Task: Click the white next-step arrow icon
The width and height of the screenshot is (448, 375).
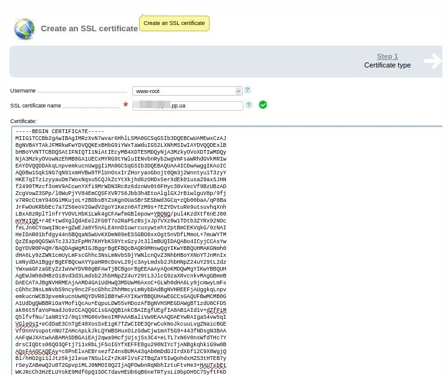Action: pos(432,61)
